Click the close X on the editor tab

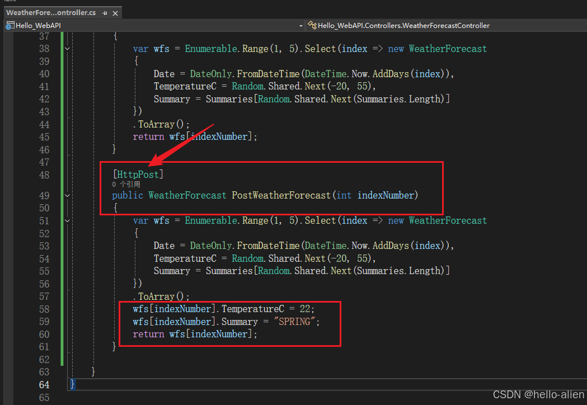tap(115, 12)
